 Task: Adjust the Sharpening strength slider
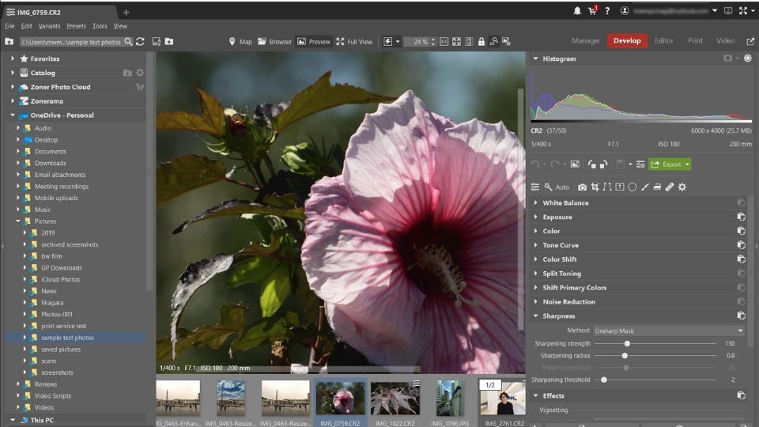[x=627, y=343]
